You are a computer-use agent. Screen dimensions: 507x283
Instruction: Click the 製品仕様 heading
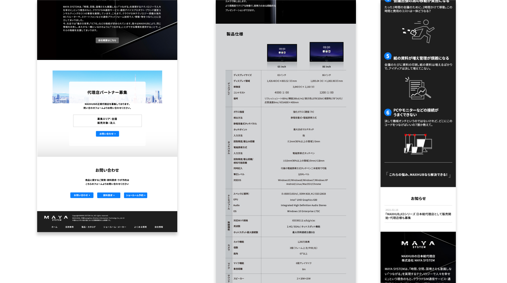pyautogui.click(x=235, y=34)
